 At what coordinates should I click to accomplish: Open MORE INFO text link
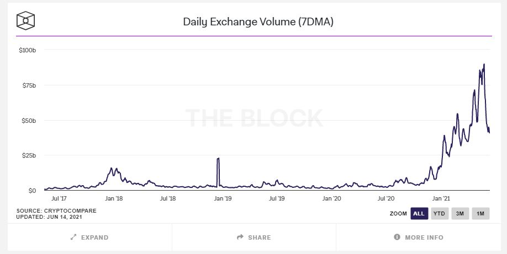pyautogui.click(x=424, y=237)
